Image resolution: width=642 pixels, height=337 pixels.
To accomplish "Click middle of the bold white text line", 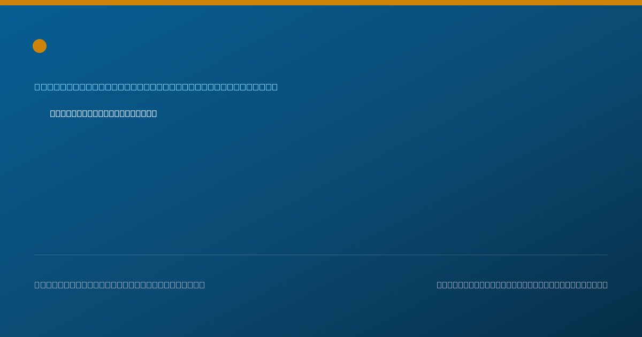I will point(103,113).
